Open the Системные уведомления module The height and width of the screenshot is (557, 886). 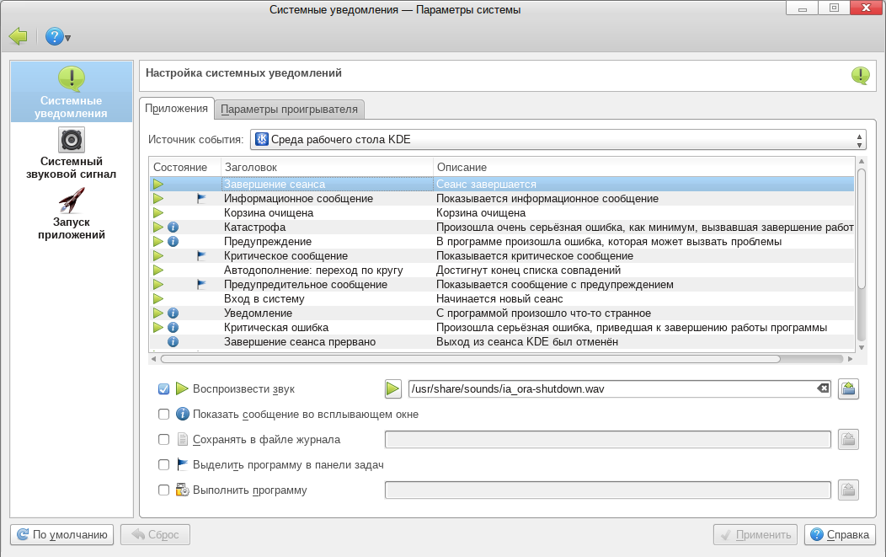click(72, 91)
